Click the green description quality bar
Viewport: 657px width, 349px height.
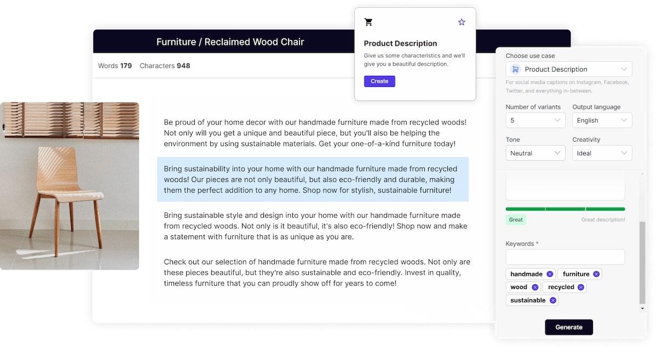(x=565, y=209)
